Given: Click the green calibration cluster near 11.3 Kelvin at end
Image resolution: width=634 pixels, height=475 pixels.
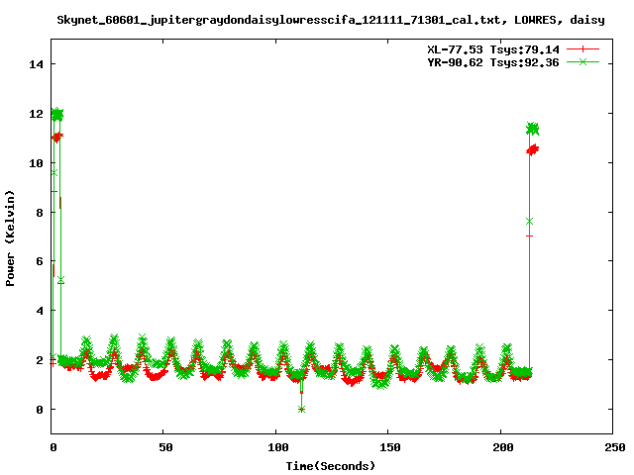Looking at the screenshot, I should coord(533,130).
